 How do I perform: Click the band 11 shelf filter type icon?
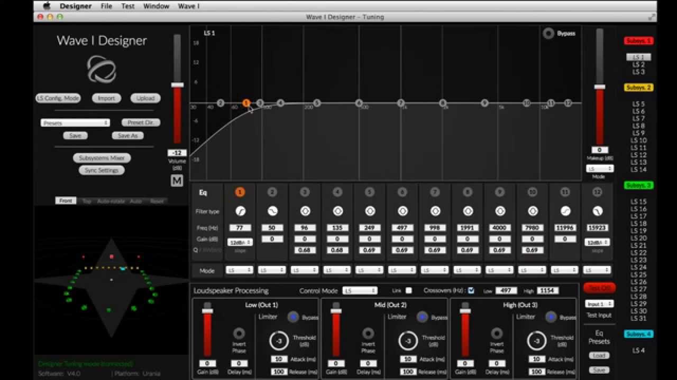[x=565, y=211]
